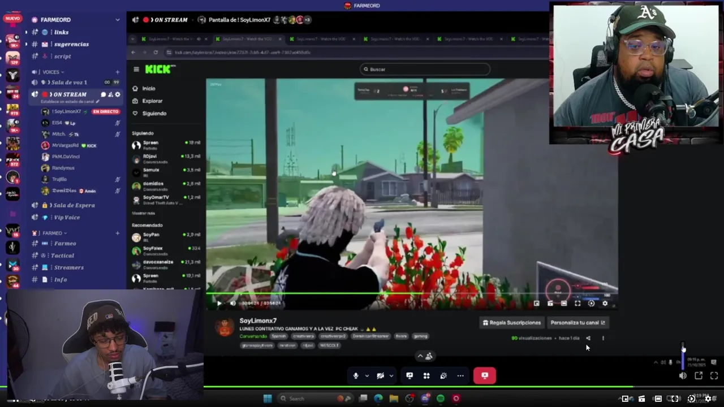
Task: Open SoyPan channel in Recomendado list
Action: (x=166, y=237)
